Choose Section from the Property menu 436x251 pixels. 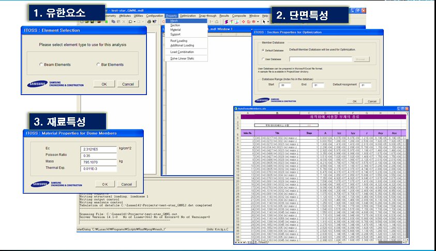[175, 25]
